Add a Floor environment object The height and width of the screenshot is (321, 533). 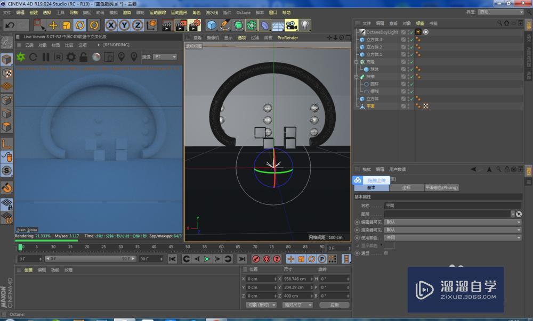(x=278, y=26)
